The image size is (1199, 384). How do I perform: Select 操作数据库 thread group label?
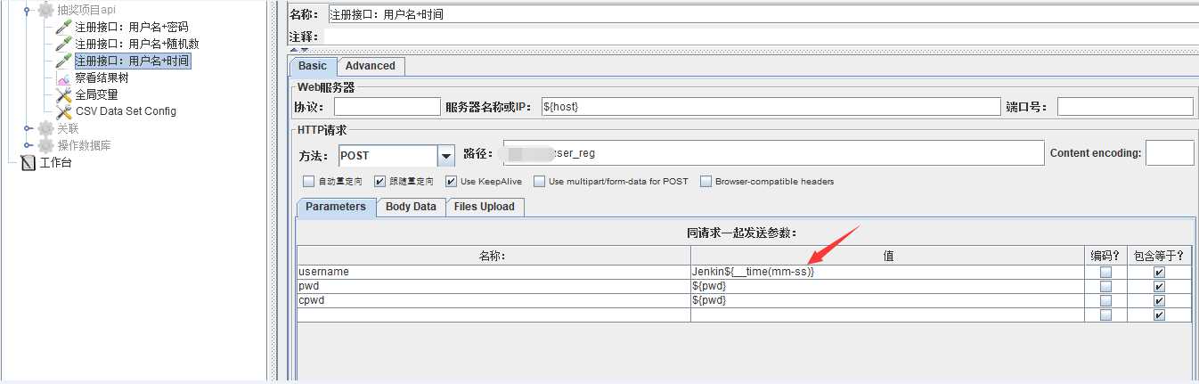85,145
